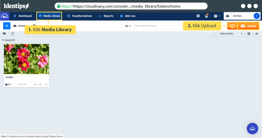The image size is (262, 138).
Task: Click the folder icon in the toolbar
Action: (x=4, y=34)
